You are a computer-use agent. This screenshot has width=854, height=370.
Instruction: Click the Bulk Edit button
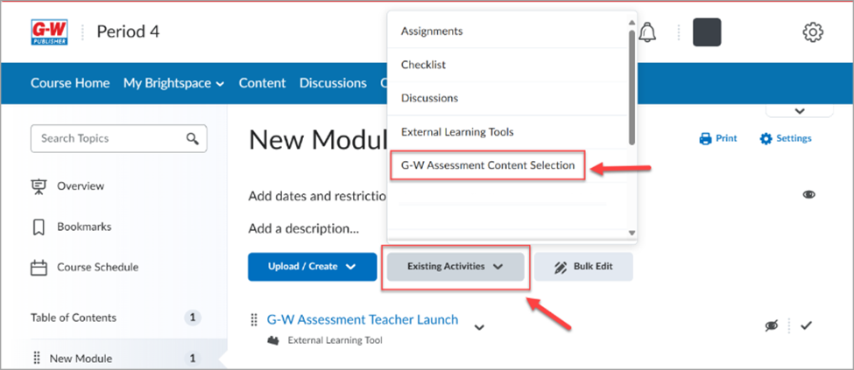click(x=583, y=267)
